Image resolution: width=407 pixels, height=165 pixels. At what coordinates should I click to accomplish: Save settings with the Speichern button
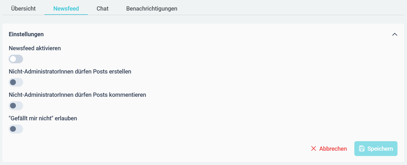click(376, 149)
